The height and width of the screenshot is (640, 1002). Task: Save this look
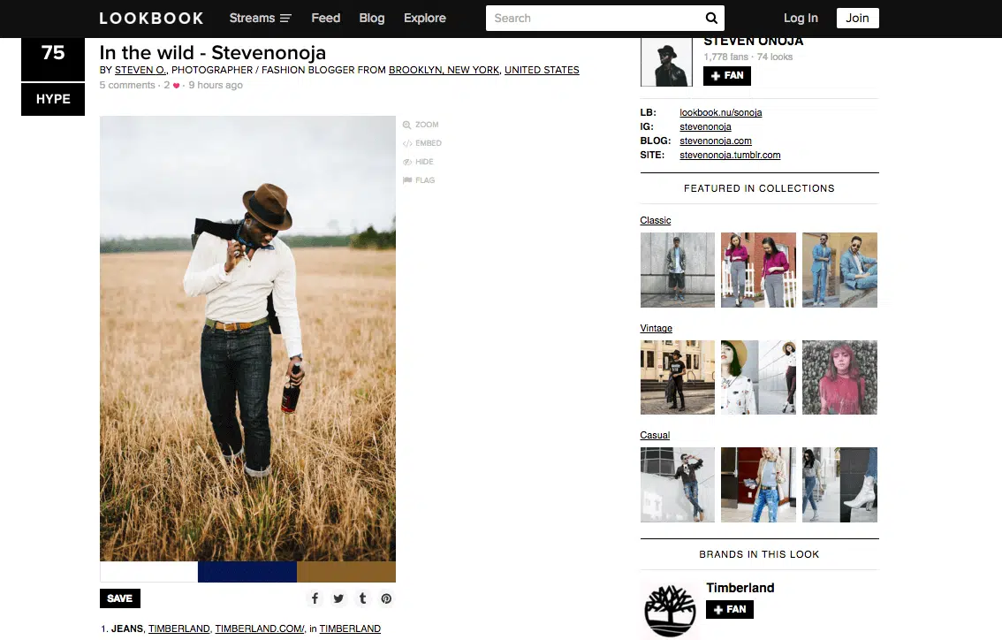click(x=120, y=598)
